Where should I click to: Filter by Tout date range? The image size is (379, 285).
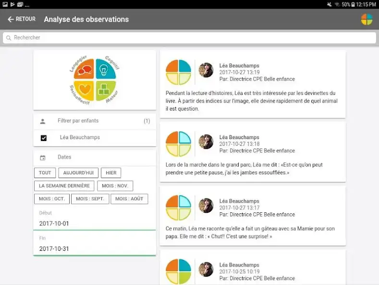click(45, 173)
